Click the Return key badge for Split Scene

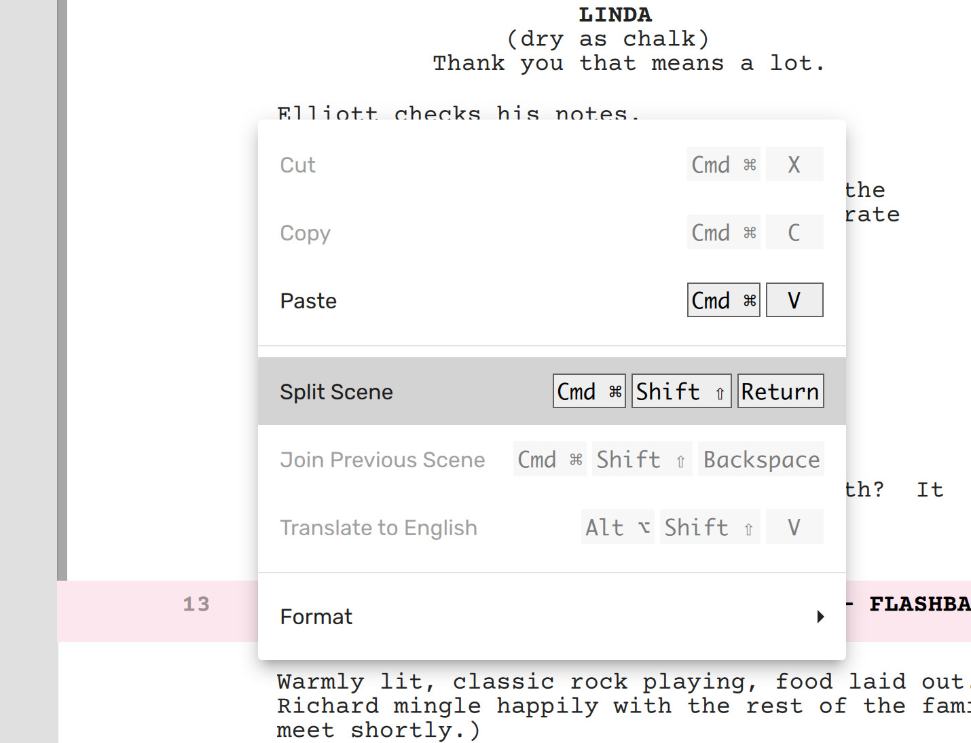click(x=780, y=391)
